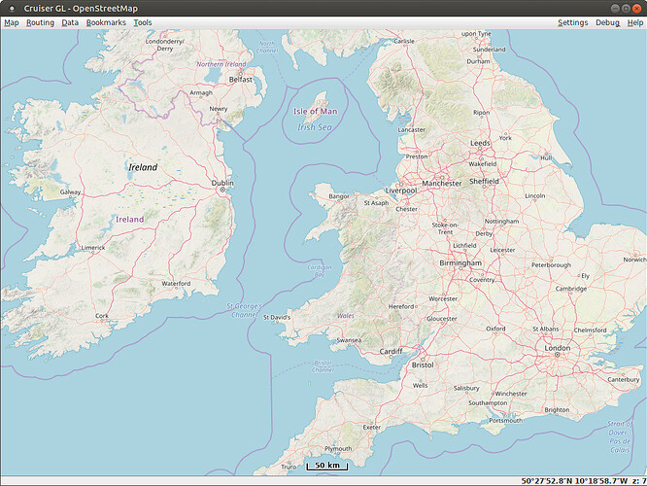Click the Birmingham label on the map
This screenshot has width=647, height=486.
click(460, 263)
